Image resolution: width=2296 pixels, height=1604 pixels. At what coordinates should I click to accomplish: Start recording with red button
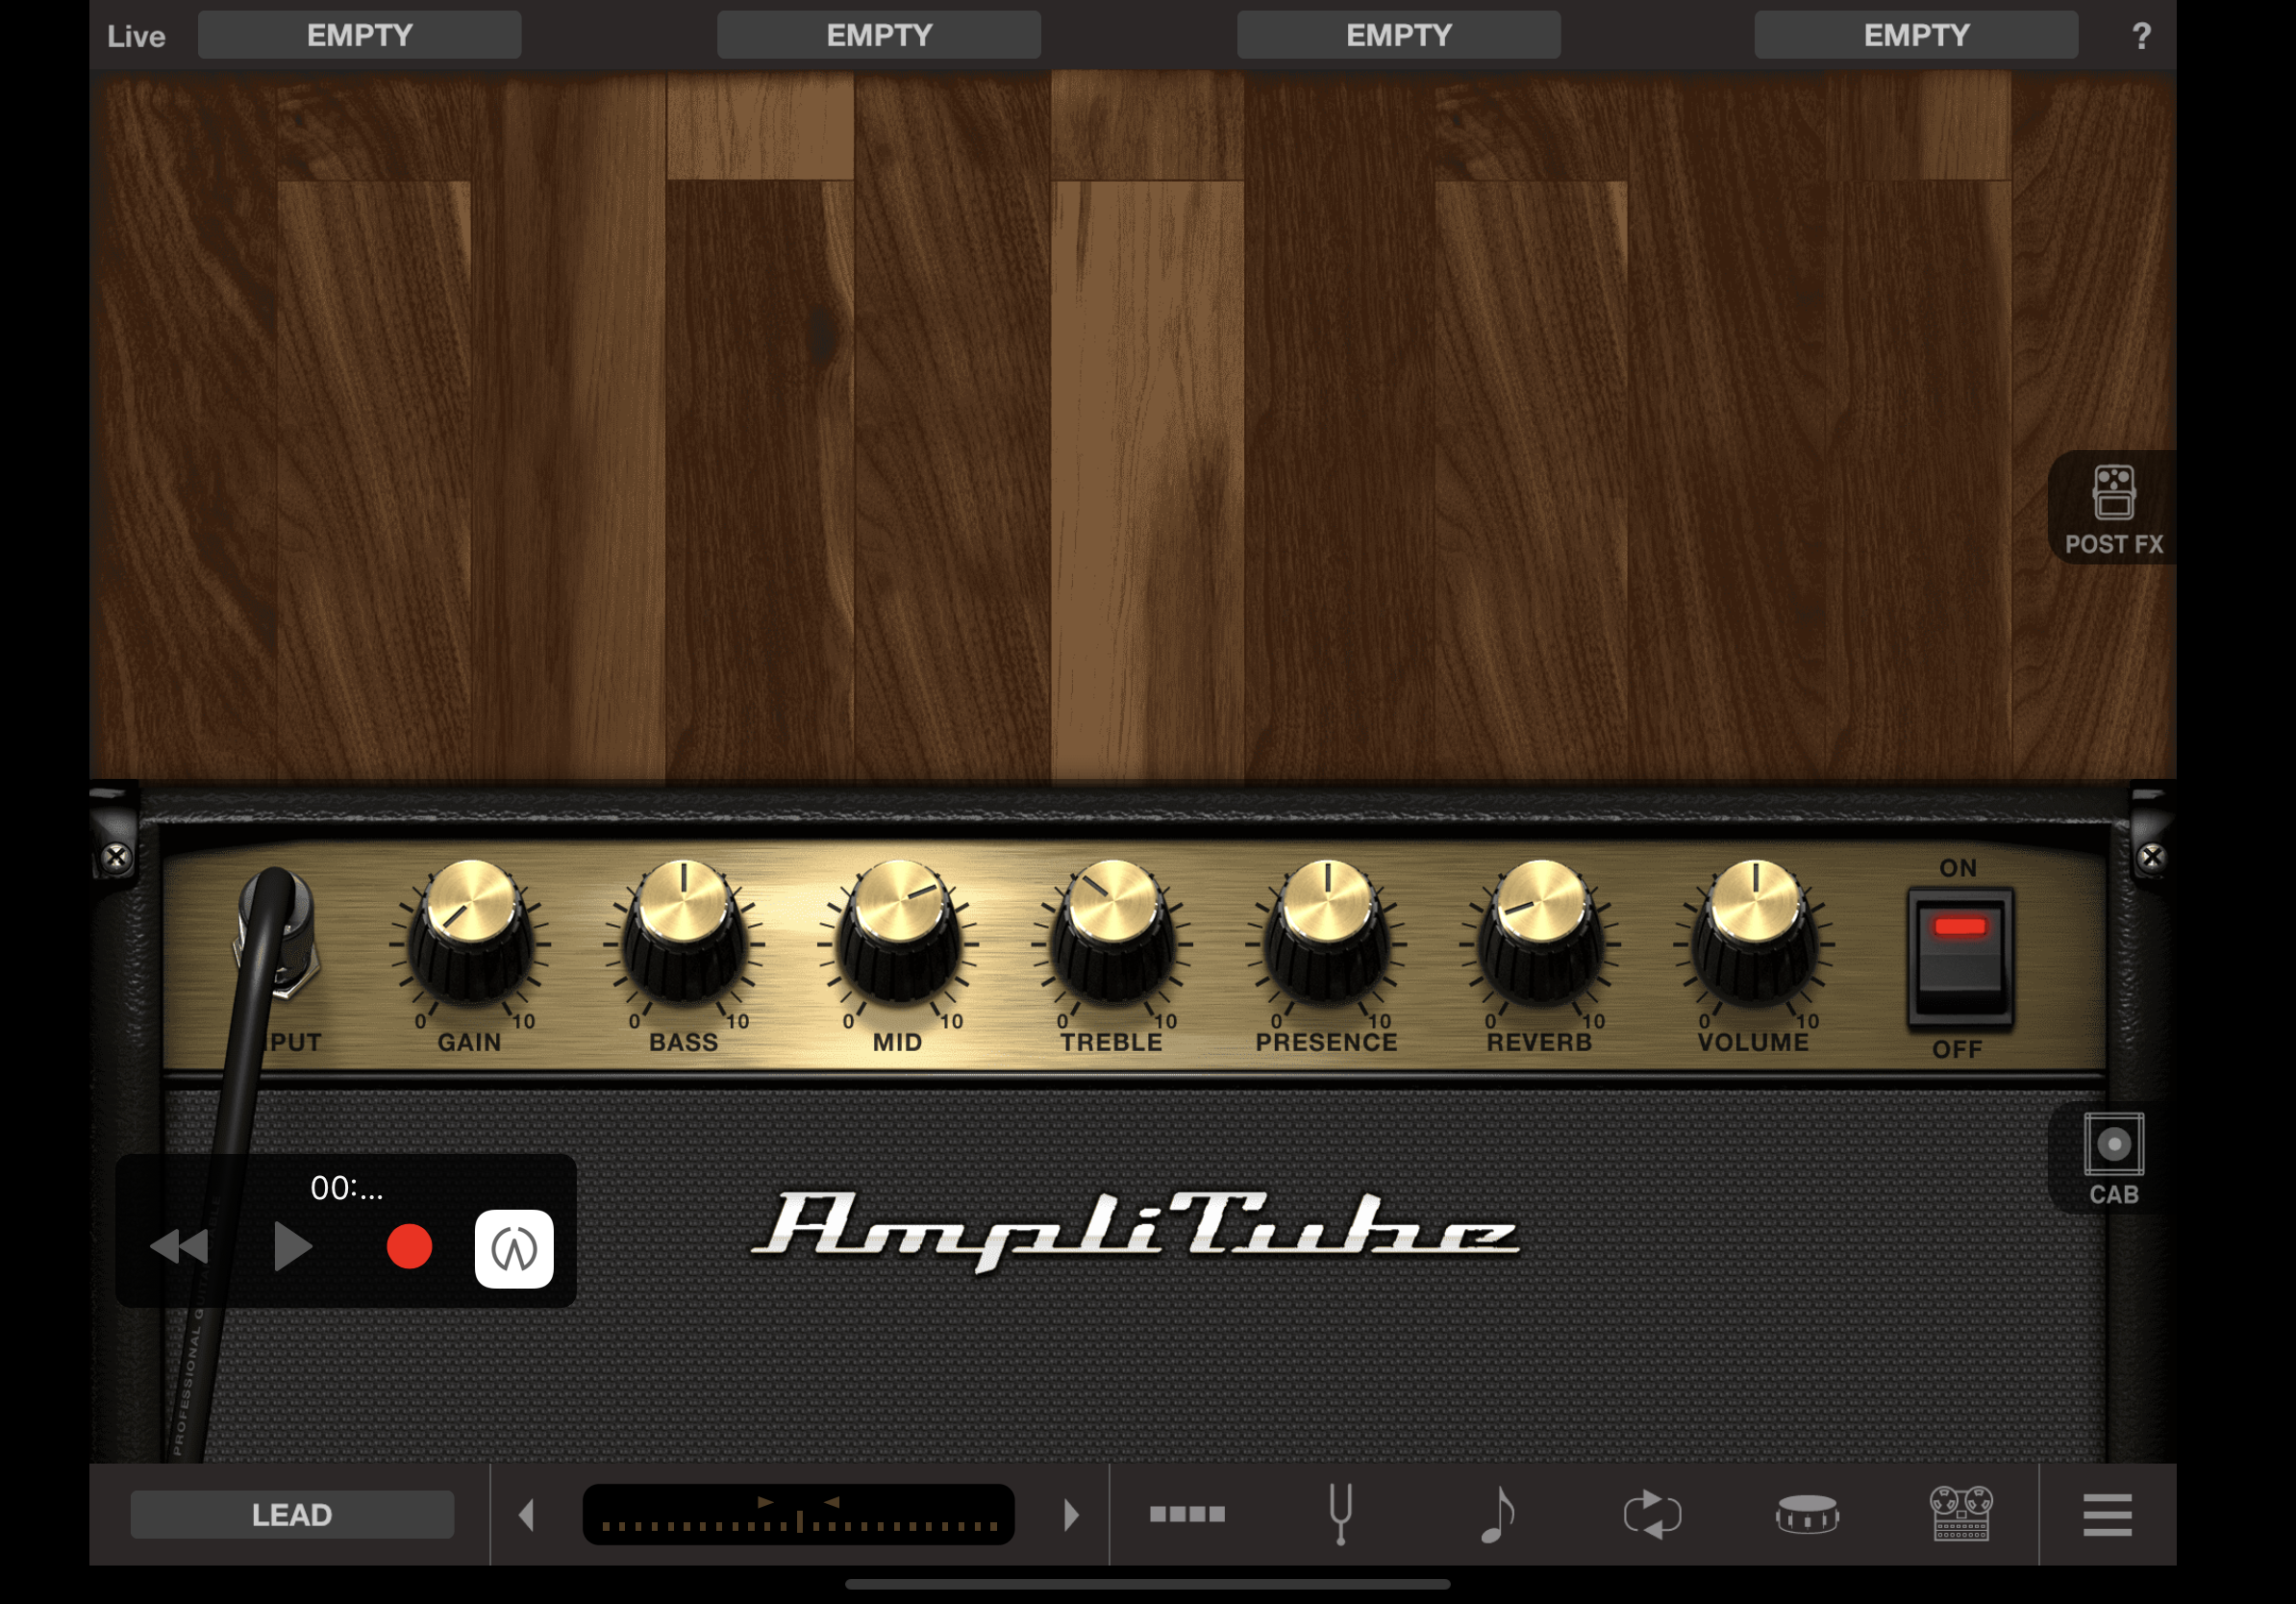click(x=409, y=1247)
